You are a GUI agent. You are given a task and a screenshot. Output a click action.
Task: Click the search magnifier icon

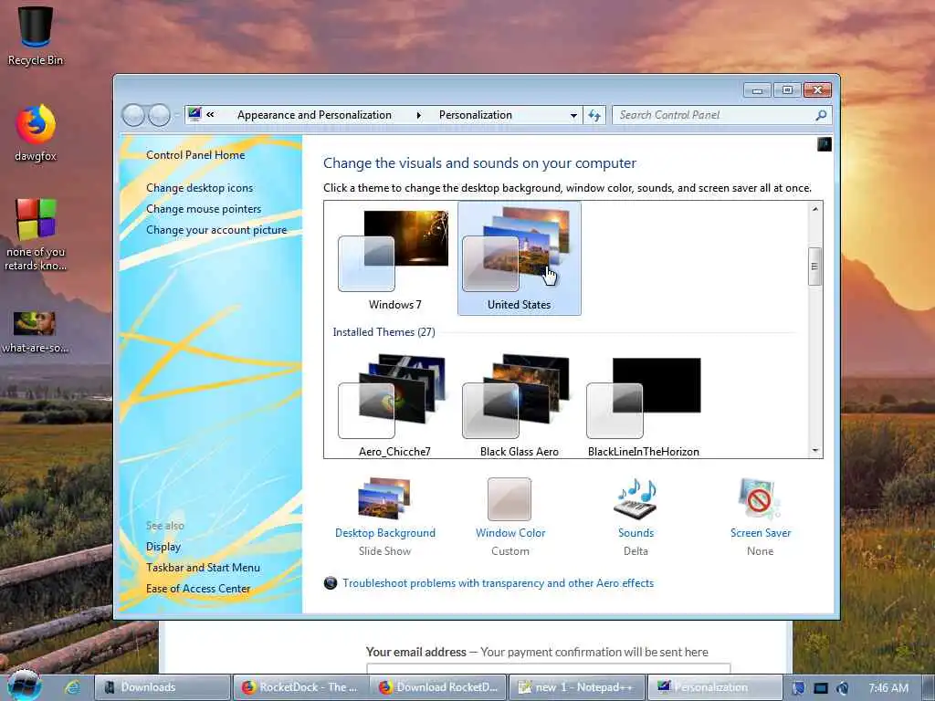coord(821,115)
